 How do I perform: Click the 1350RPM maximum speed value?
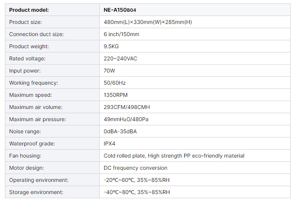click(x=115, y=95)
